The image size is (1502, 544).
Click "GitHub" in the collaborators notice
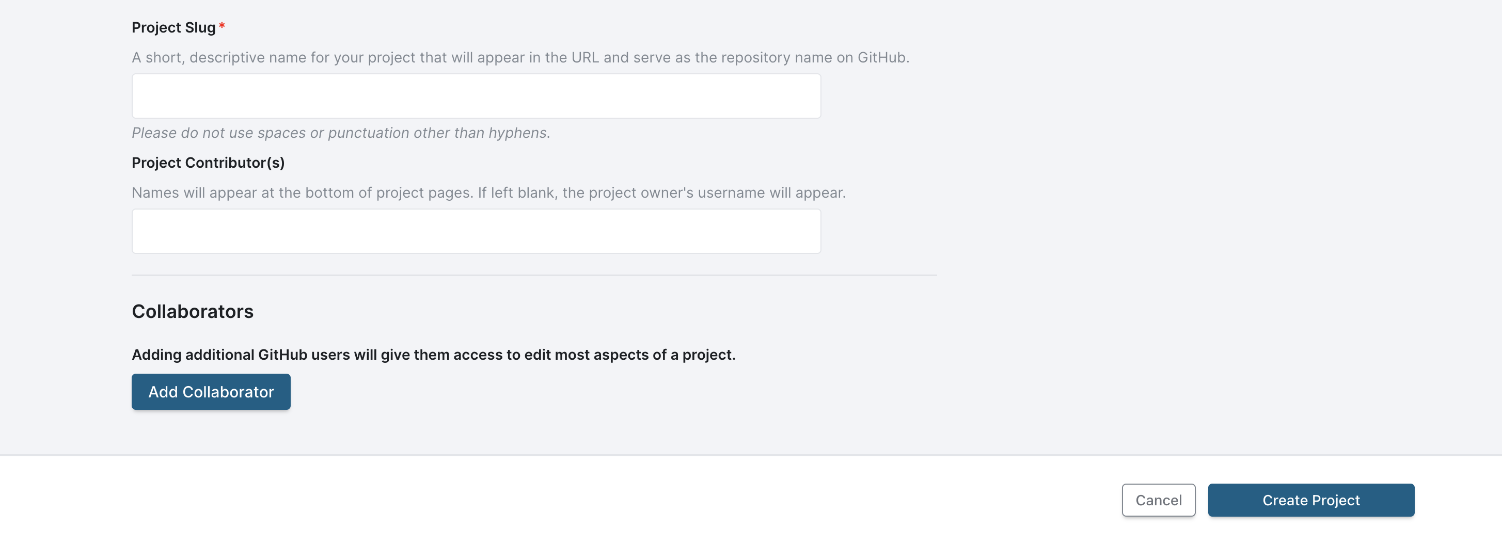(282, 355)
